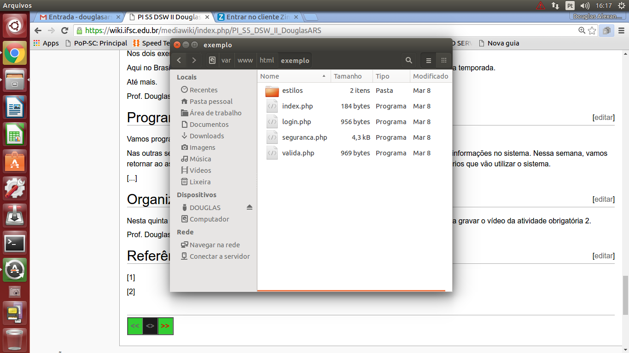Bookmark this page with the star icon
Image resolution: width=629 pixels, height=353 pixels.
(592, 31)
